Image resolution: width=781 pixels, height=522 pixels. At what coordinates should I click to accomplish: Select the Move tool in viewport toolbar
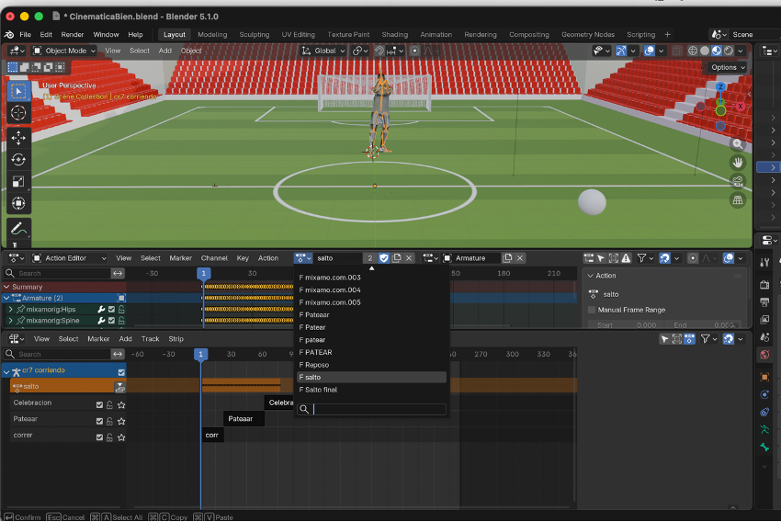coord(18,137)
